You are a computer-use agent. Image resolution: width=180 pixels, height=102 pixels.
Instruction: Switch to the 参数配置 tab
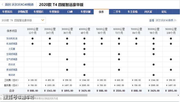(23, 12)
